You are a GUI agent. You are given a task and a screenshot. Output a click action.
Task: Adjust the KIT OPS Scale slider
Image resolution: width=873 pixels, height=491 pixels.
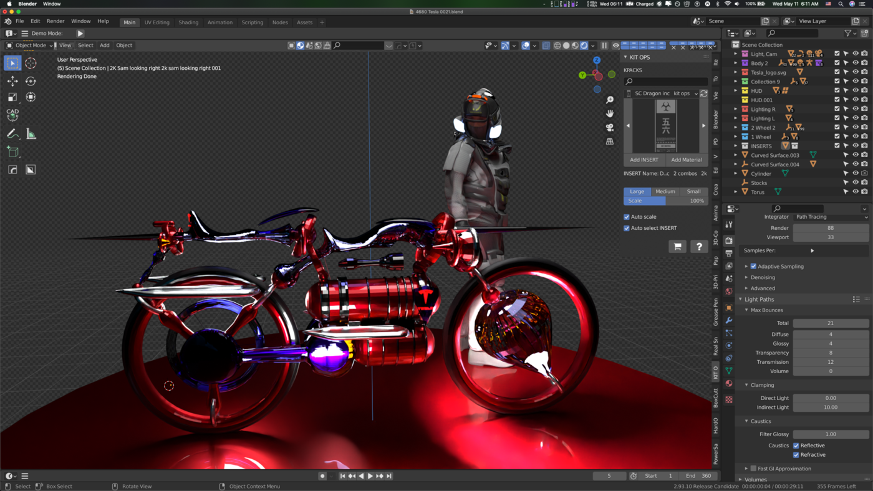pyautogui.click(x=665, y=201)
